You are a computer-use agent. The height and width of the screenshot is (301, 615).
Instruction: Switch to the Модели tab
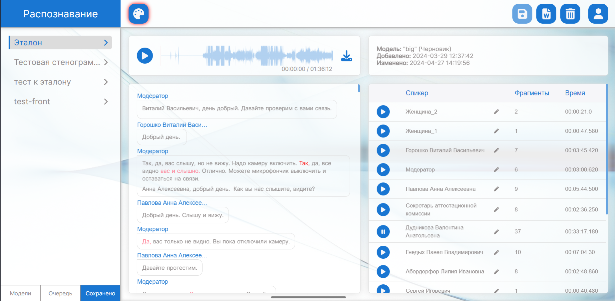tap(20, 293)
